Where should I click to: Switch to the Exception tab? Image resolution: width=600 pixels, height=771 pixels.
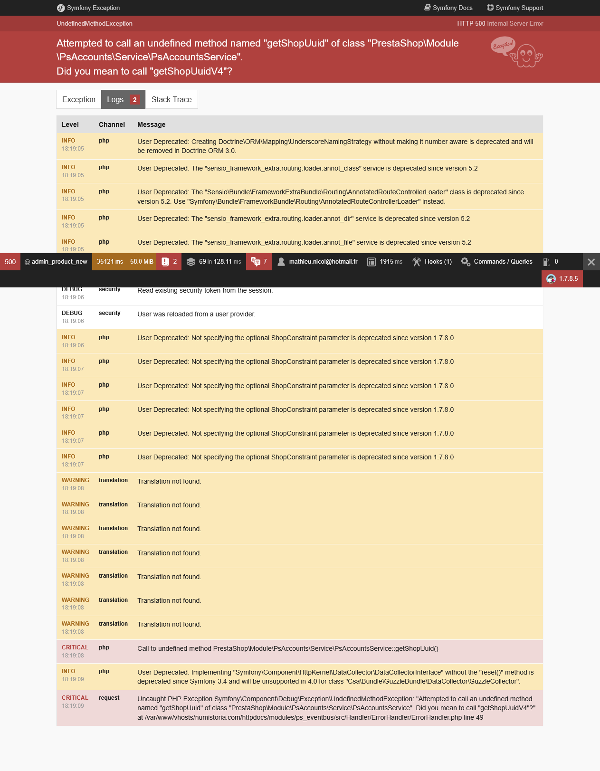click(79, 99)
